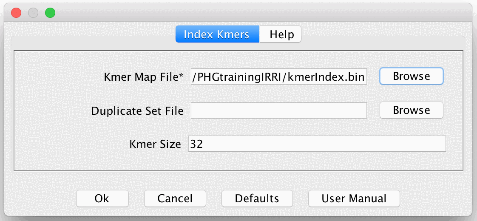Image resolution: width=477 pixels, height=221 pixels.
Task: Open the User Manual
Action: tap(354, 198)
